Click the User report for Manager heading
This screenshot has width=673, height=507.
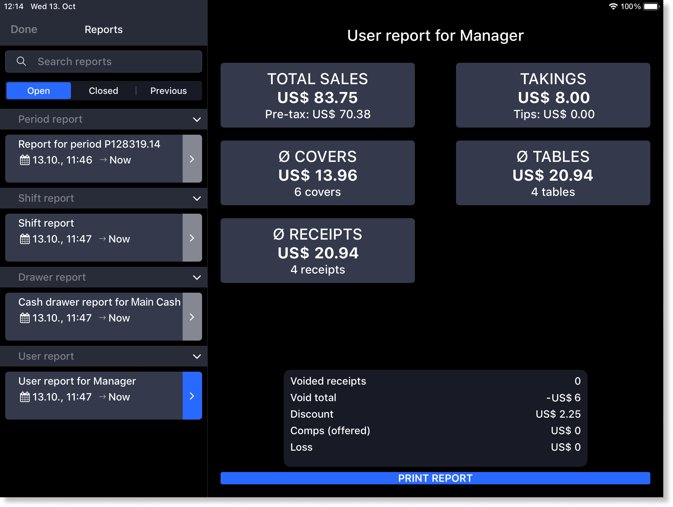(x=435, y=36)
